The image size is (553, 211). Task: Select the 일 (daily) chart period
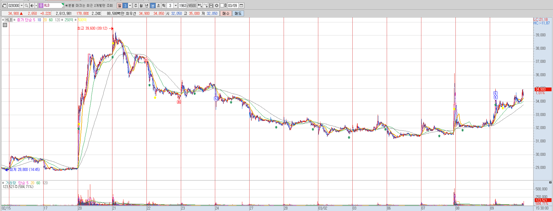coord(119,6)
